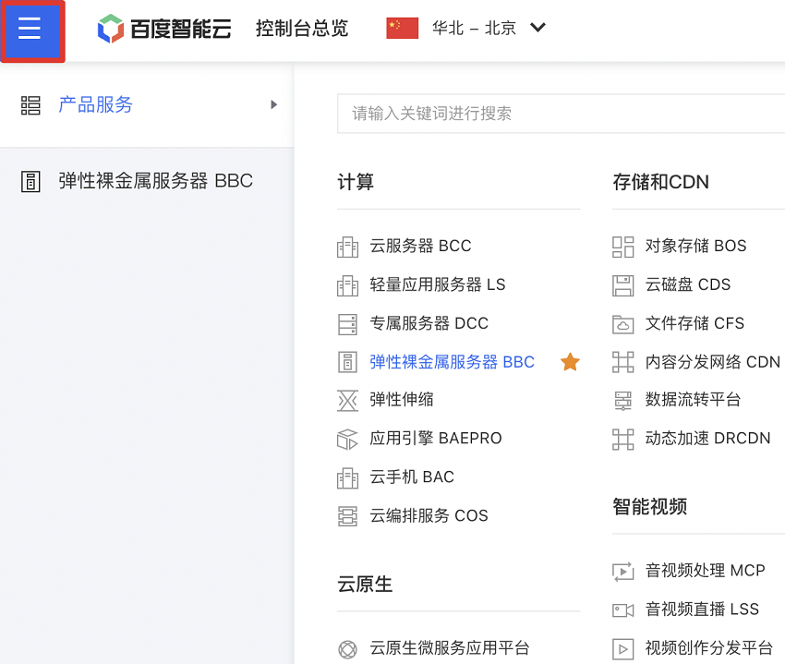Screen dimensions: 785x664
Task: Open 文件存储 CFS
Action: (694, 323)
